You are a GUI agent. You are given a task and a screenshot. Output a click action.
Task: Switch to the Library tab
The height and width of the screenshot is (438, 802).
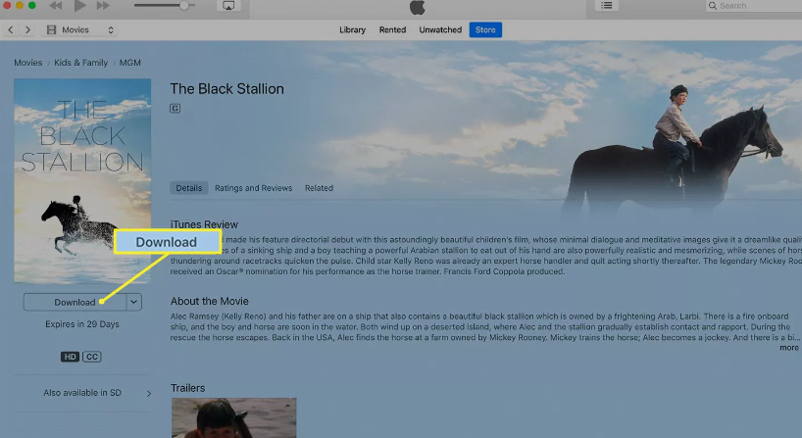(352, 30)
